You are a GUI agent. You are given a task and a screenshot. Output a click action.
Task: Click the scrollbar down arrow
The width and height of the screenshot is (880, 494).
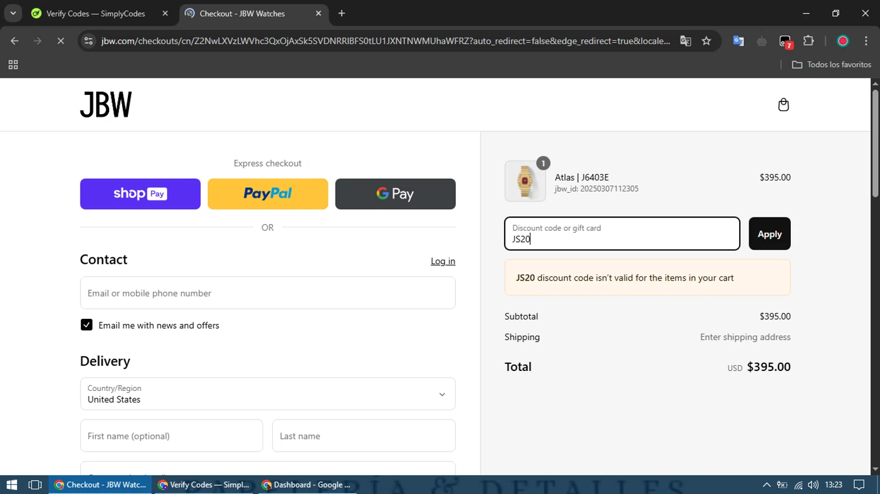click(x=875, y=469)
